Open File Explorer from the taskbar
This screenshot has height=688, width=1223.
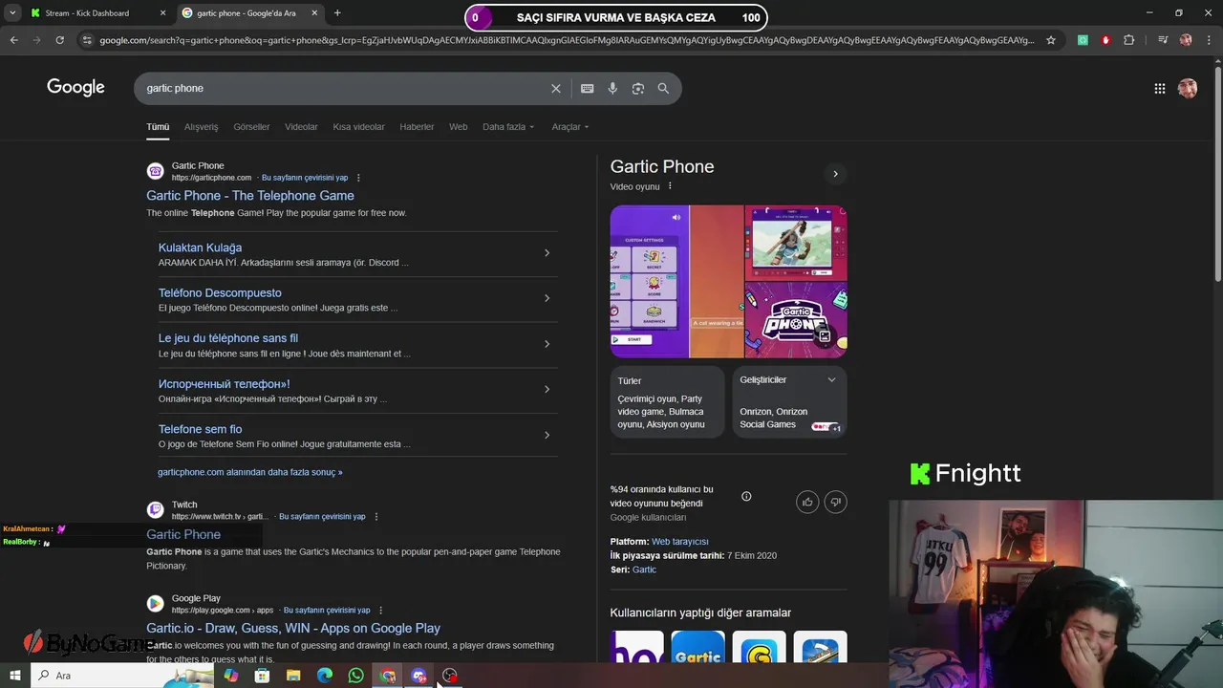coord(293,676)
